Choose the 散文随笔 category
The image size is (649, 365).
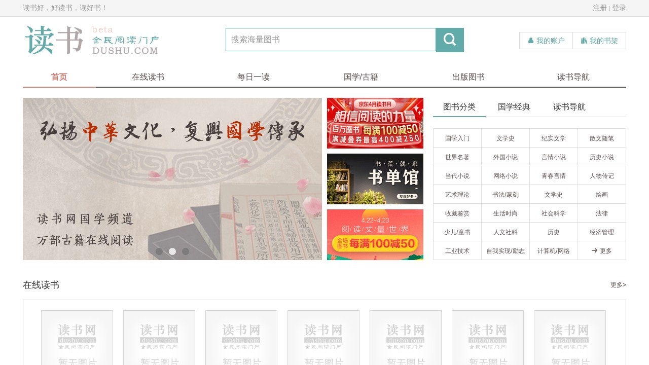coord(602,138)
